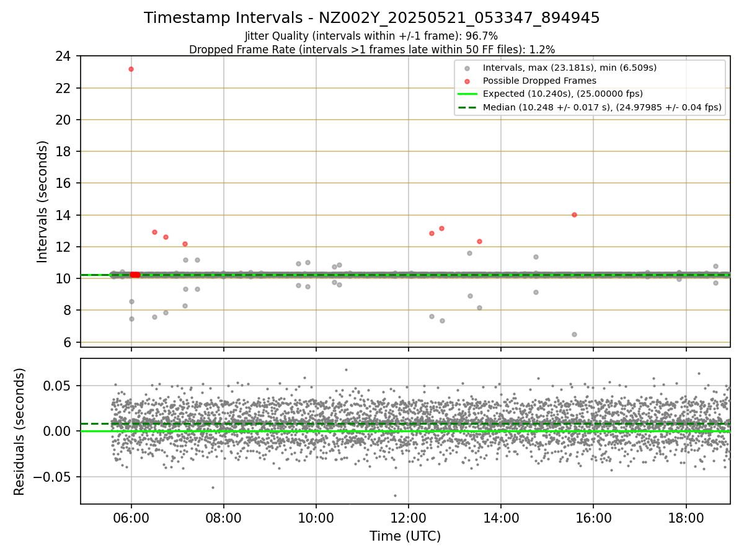Click the lowest gray interval point near 6.5 seconds
744x558 pixels.
pos(574,334)
